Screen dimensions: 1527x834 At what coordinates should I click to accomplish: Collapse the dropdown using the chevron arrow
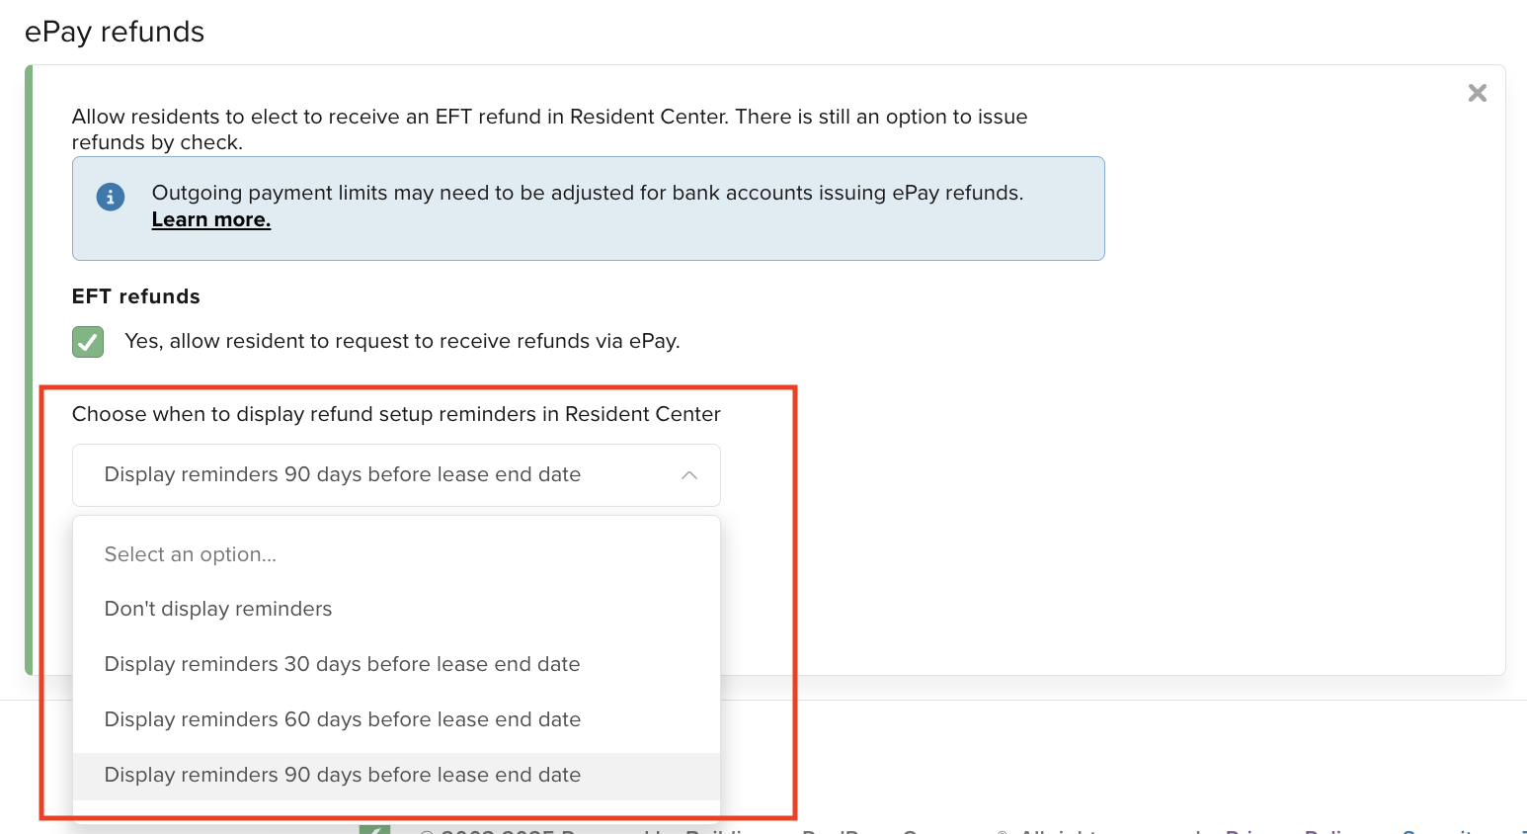pyautogui.click(x=689, y=475)
